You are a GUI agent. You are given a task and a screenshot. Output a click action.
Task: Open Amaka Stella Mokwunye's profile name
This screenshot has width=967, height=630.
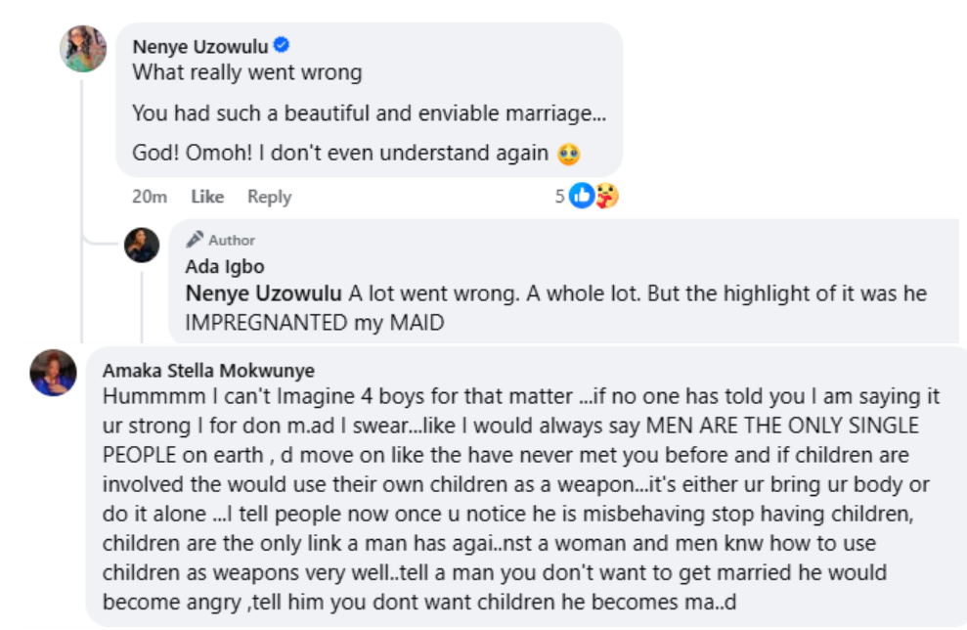coord(208,370)
